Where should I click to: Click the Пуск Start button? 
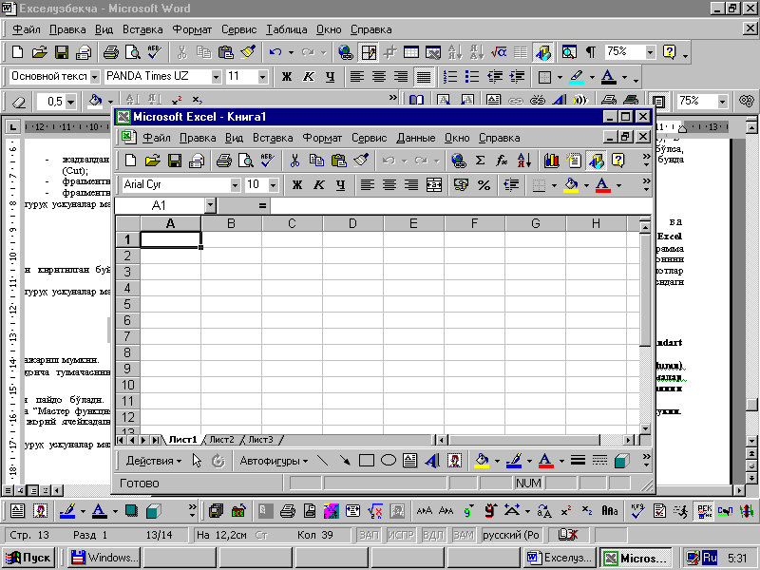(28, 558)
